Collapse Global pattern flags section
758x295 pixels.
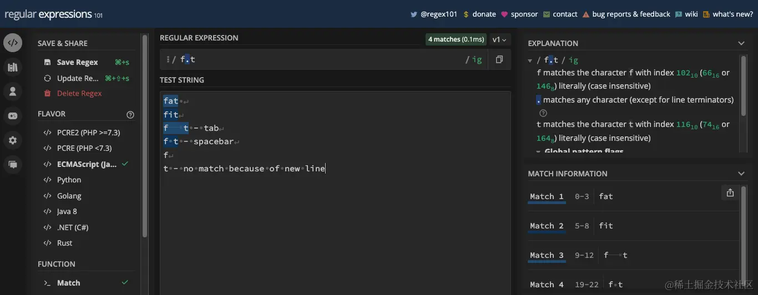539,151
